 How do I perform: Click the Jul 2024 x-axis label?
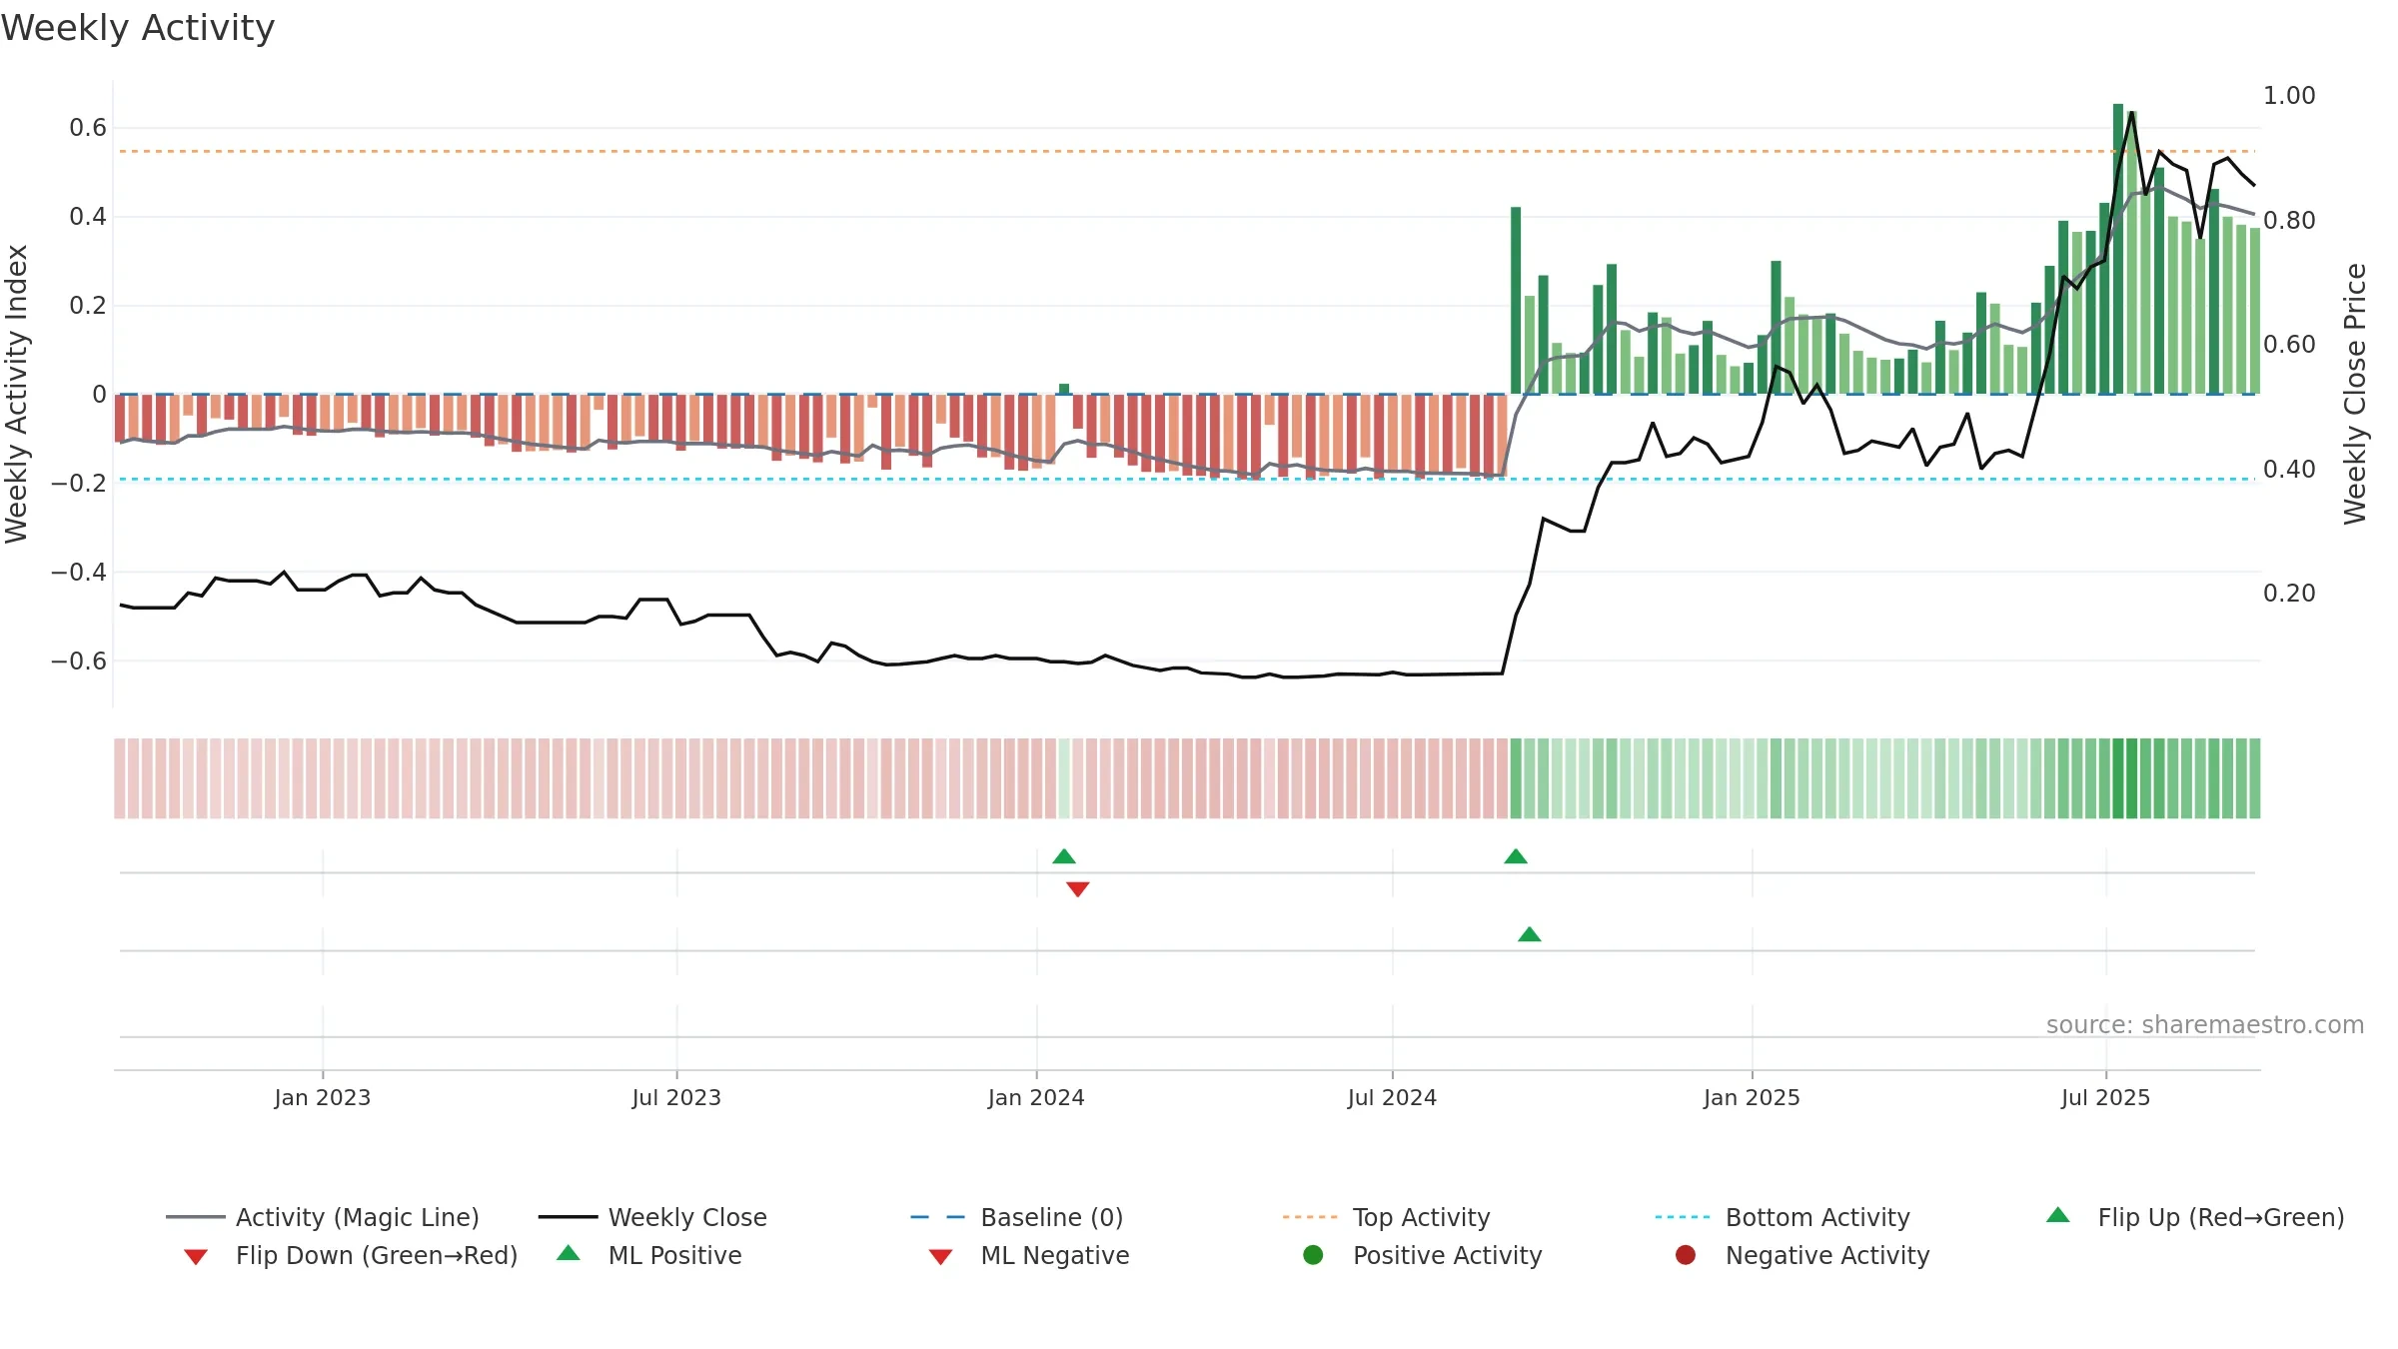tap(1392, 1098)
